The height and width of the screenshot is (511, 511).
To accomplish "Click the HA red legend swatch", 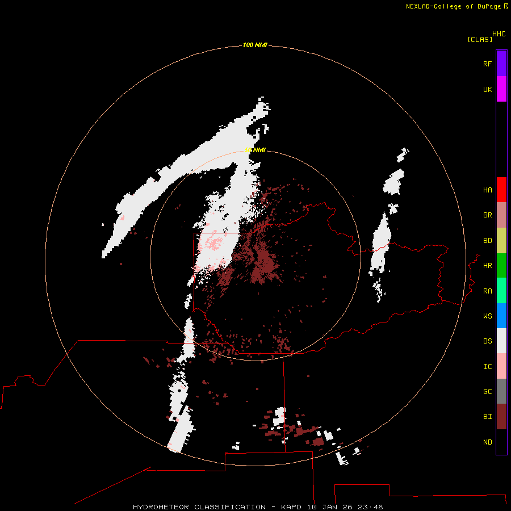I will click(501, 190).
